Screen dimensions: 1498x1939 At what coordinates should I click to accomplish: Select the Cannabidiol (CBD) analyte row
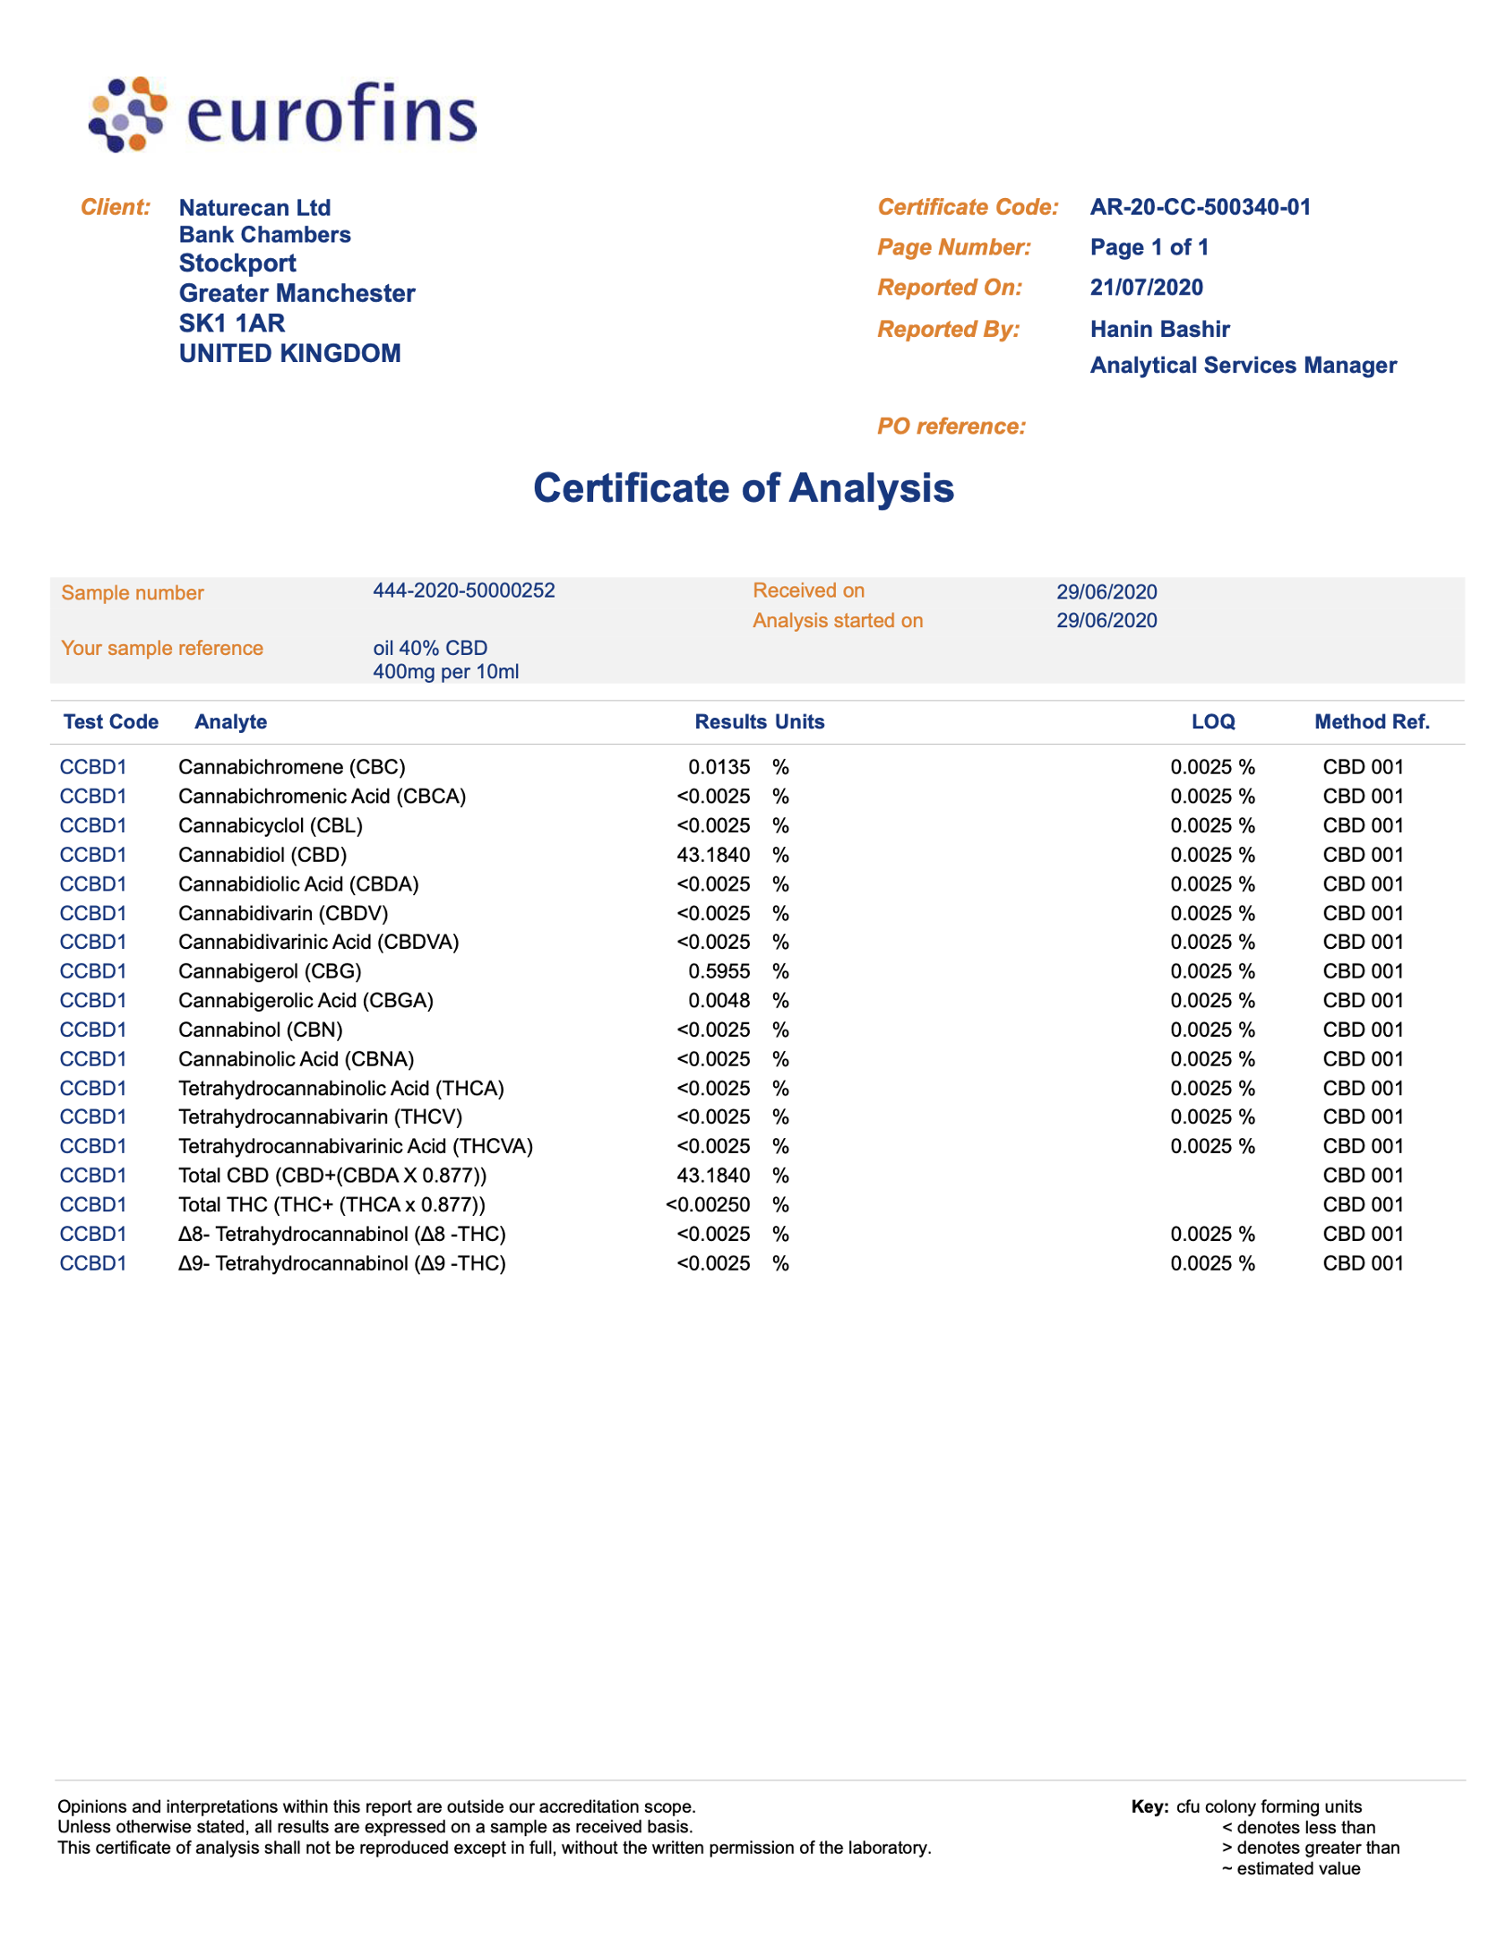[262, 855]
